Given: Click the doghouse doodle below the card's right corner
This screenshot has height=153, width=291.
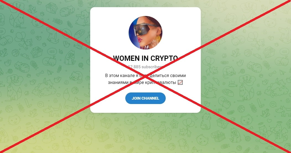Looking at the screenshot, I should [x=174, y=124].
